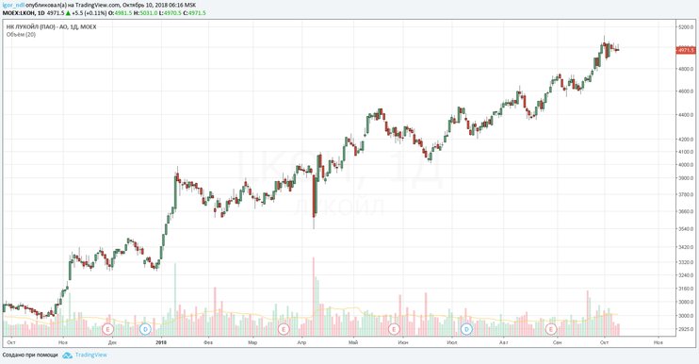699x364 pixels.
Task: Click the Сен month label on time axis
Action: click(x=557, y=342)
